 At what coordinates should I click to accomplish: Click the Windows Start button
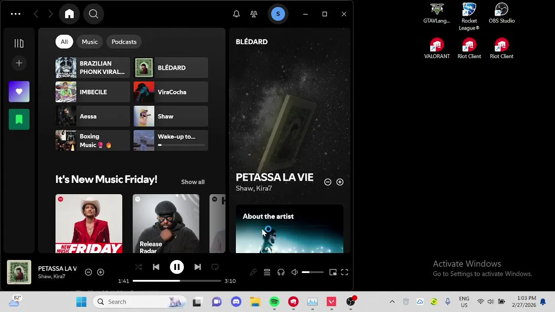[x=81, y=302]
